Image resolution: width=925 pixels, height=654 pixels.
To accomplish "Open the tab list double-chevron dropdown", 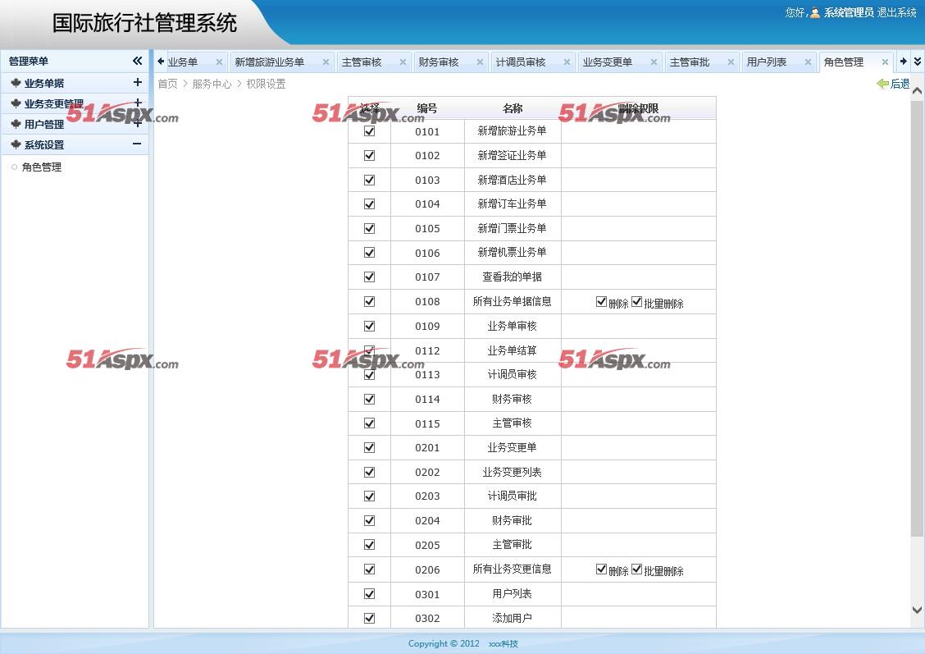I will click(x=917, y=62).
